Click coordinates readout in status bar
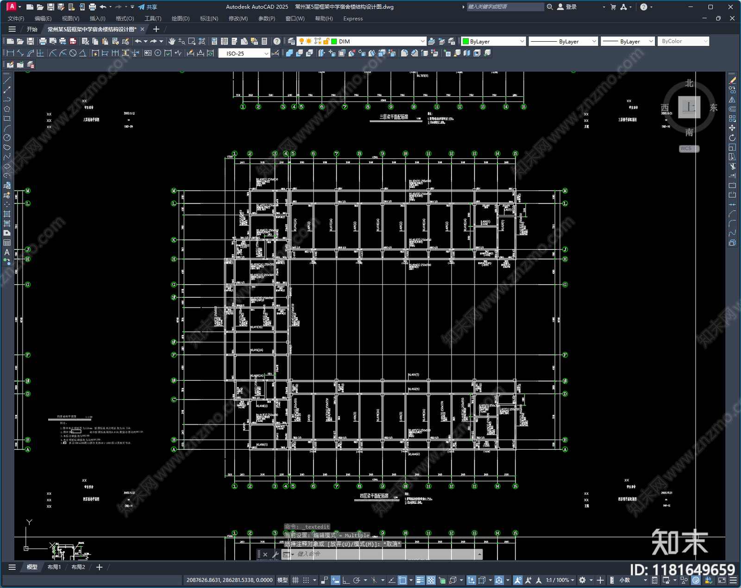This screenshot has height=588, width=741. point(230,580)
